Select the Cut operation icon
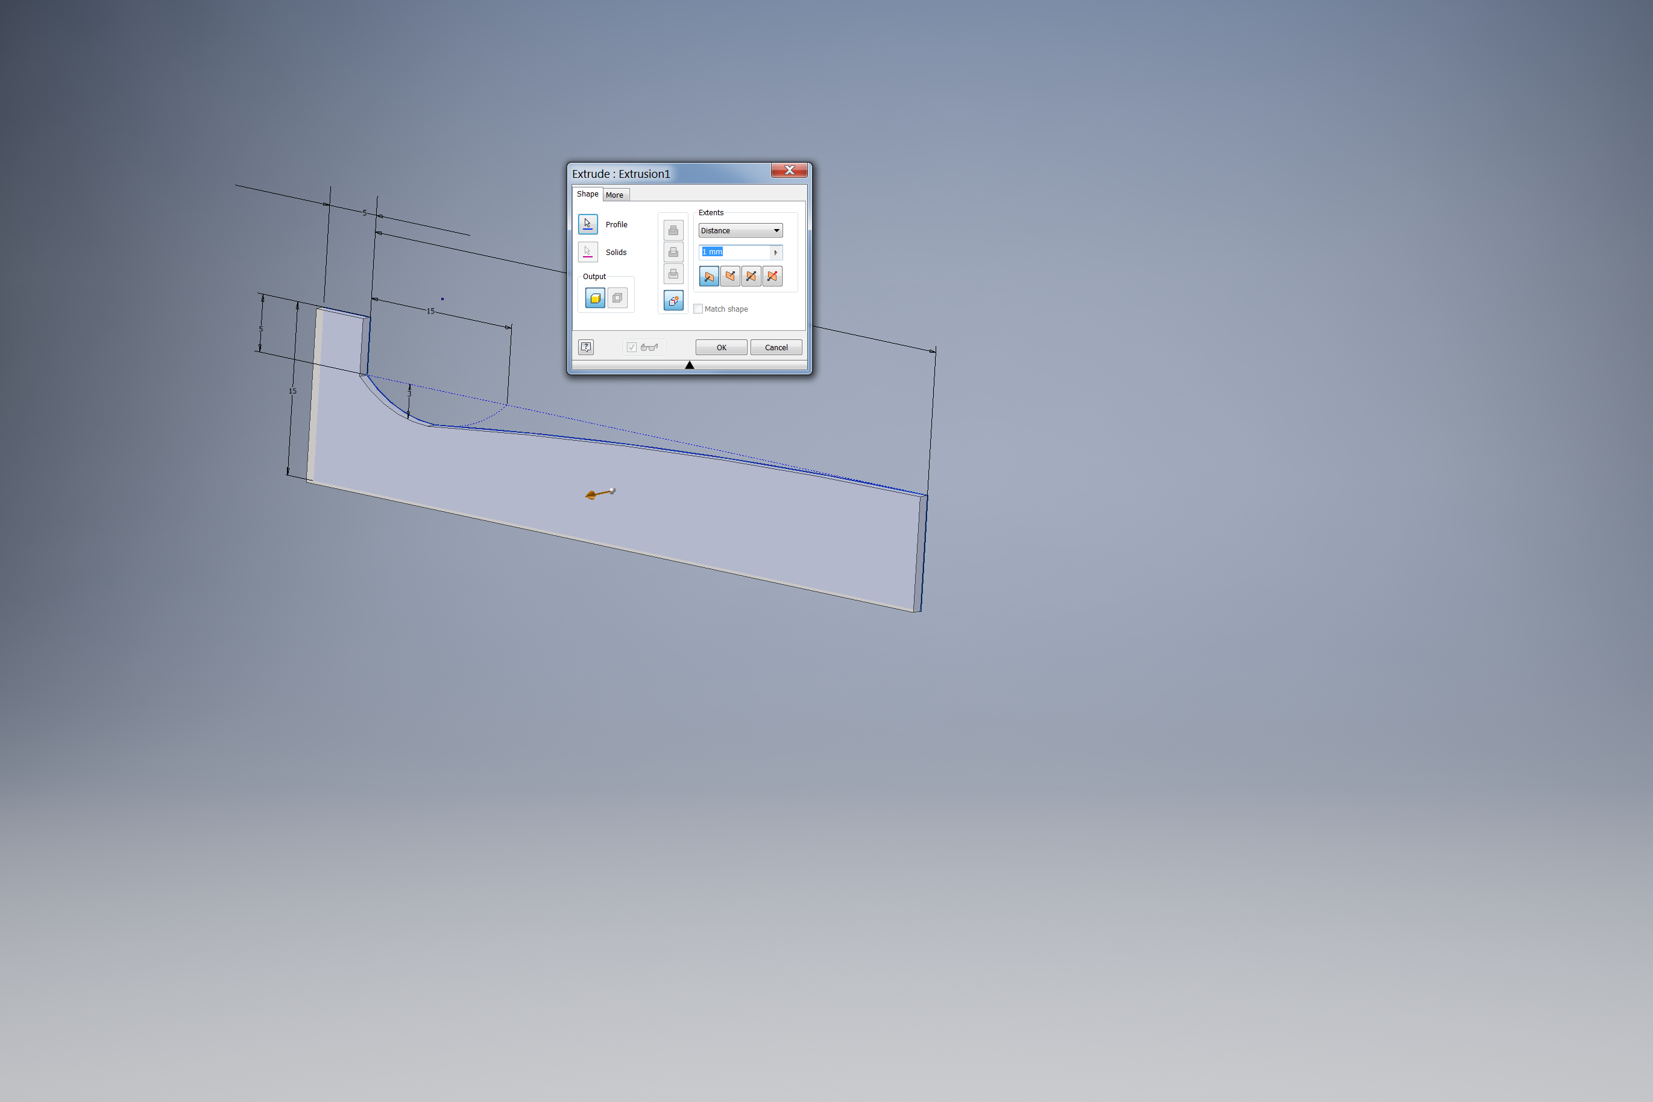The height and width of the screenshot is (1102, 1653). coord(673,251)
